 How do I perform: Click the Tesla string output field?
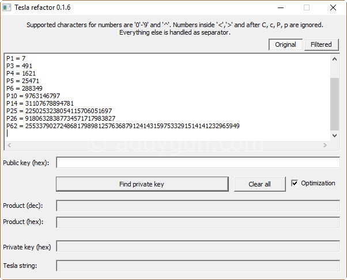(x=198, y=266)
